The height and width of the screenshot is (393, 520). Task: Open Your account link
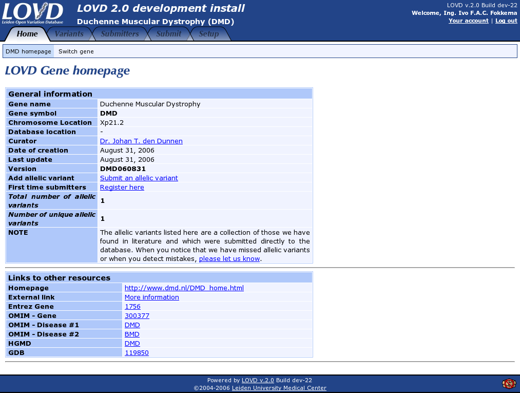click(468, 21)
